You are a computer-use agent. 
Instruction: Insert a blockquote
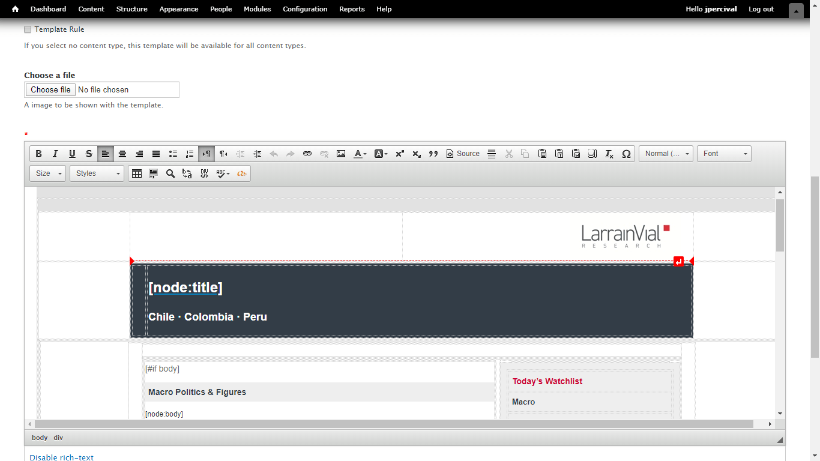(x=433, y=153)
